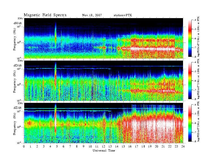Screen dimensions: 218x168
Task: Click the "23" hour tick on the time axis
Action: (x=176, y=146)
